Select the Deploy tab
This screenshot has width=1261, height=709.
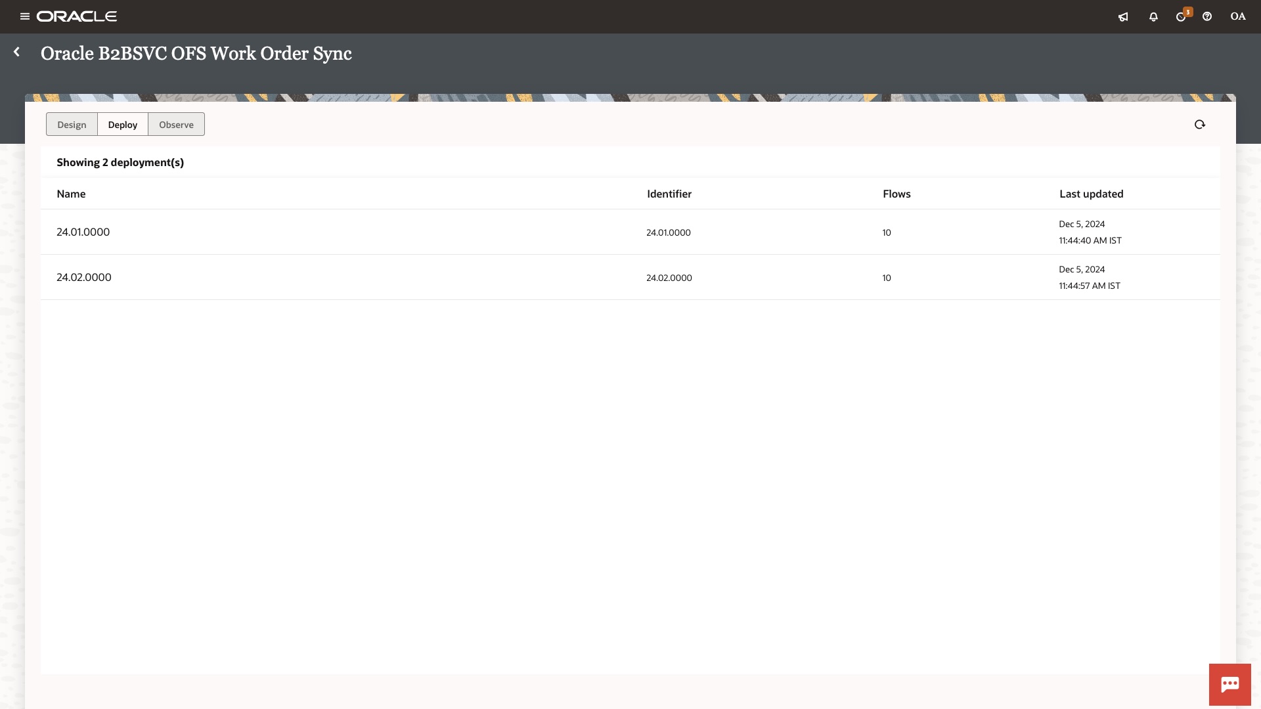point(122,124)
